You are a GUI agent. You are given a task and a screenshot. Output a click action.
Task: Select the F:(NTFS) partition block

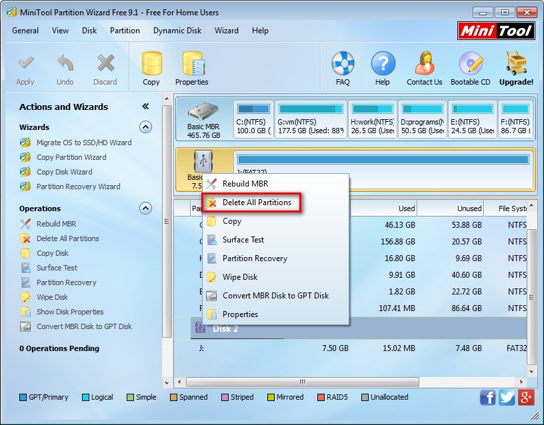pos(515,120)
